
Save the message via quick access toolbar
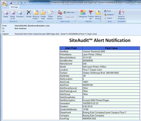[x=11, y=3]
